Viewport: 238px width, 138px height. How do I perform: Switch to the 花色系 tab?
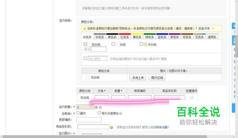tap(200, 37)
